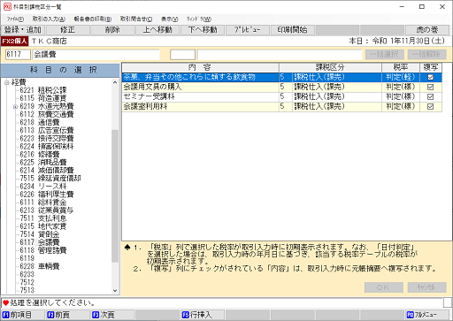Screen dimensions: 453x321
Task: Select 6226 福利厚生費 in tree
Action: click(x=47, y=195)
